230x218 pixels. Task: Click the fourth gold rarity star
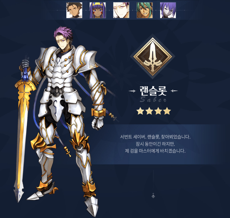167,111
